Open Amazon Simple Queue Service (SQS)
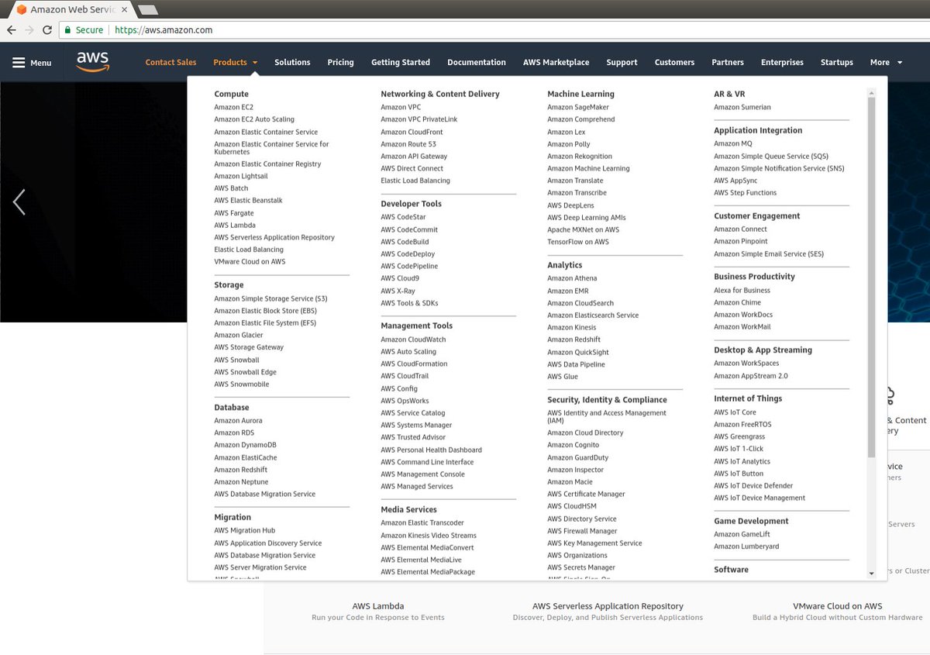The height and width of the screenshot is (655, 930). tap(771, 156)
